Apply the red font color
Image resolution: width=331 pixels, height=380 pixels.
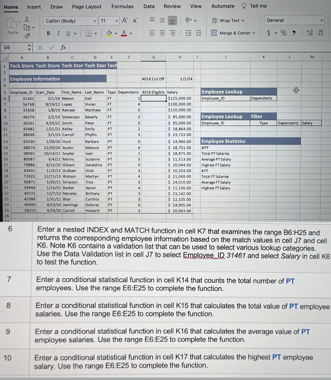(124, 33)
